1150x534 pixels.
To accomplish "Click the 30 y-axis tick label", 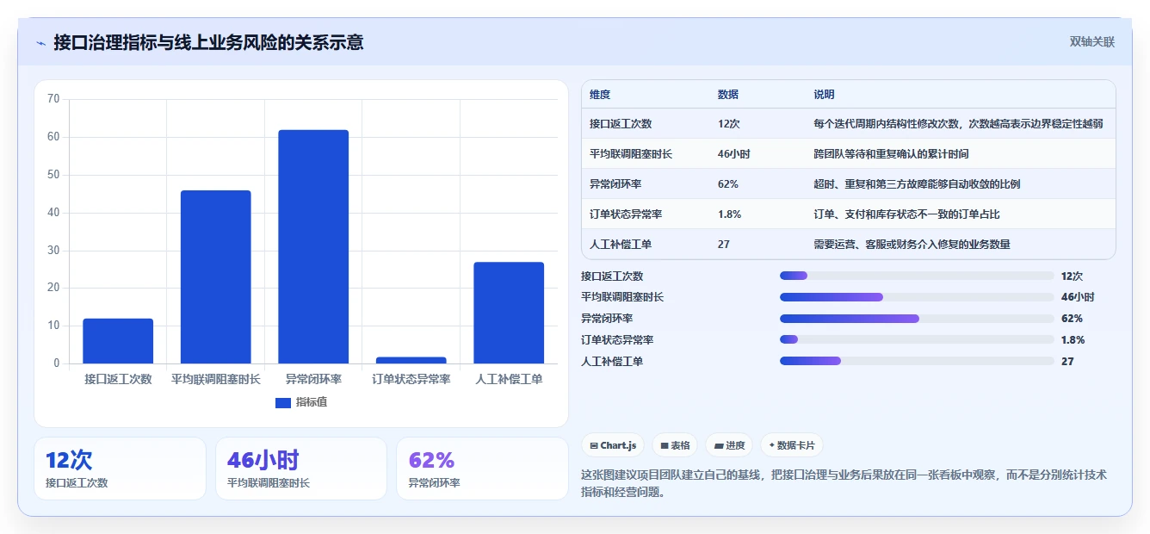I will point(53,251).
